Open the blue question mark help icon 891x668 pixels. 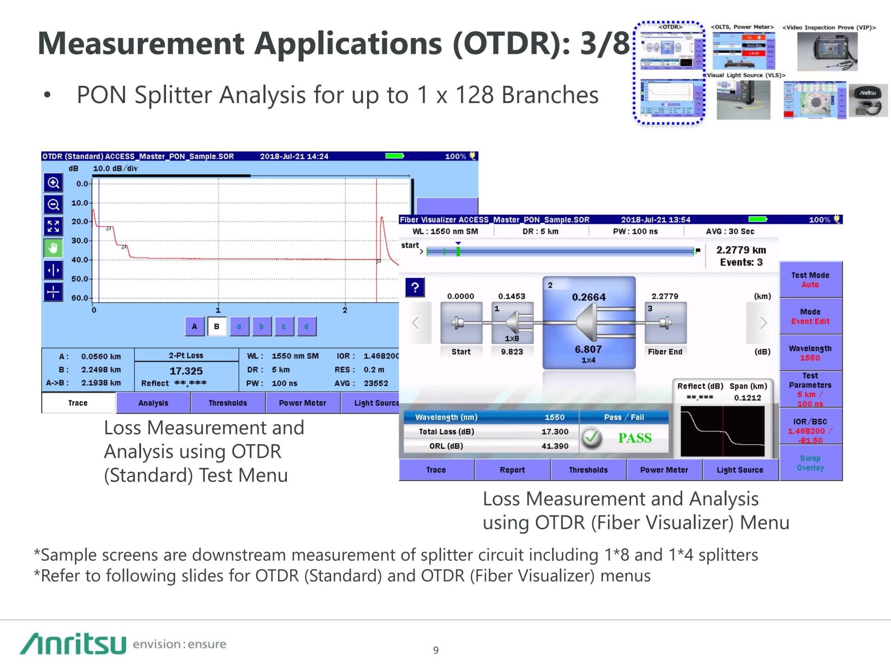pyautogui.click(x=415, y=287)
